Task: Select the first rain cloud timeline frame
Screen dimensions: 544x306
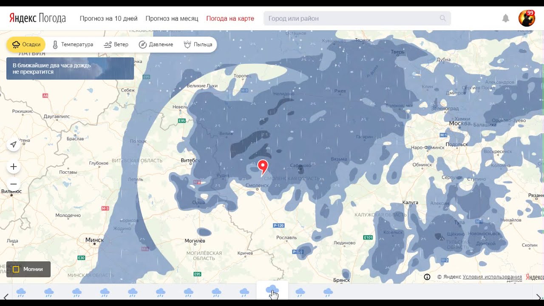Action: click(21, 292)
